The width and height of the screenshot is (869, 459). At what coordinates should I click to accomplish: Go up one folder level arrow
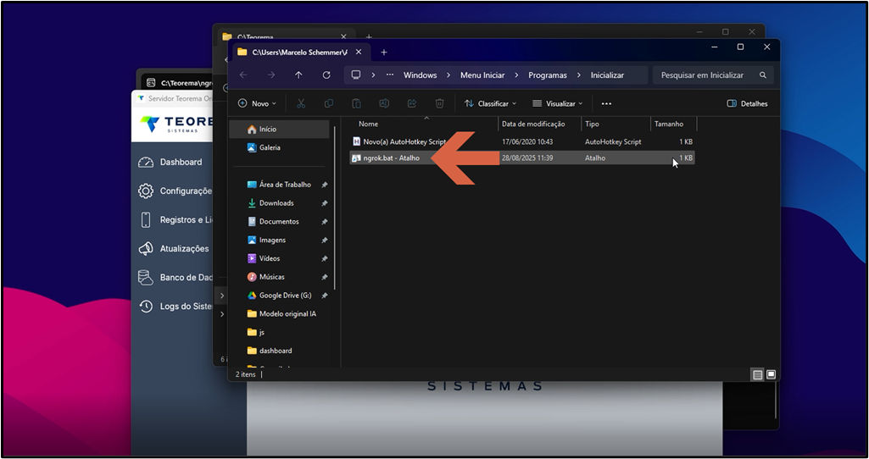pos(298,75)
